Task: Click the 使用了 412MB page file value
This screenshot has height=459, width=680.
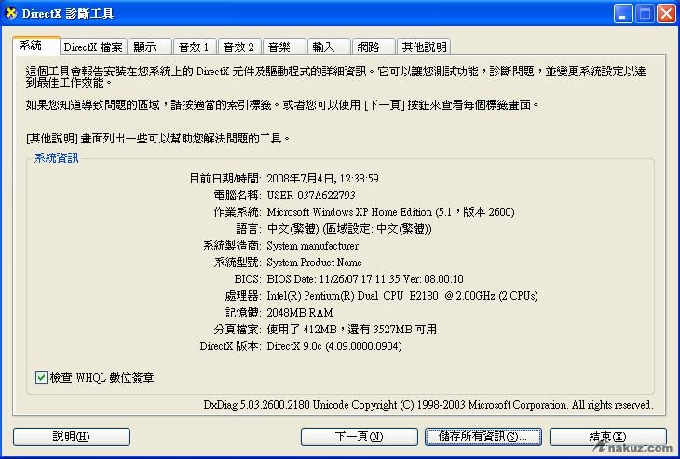Action: tap(352, 330)
